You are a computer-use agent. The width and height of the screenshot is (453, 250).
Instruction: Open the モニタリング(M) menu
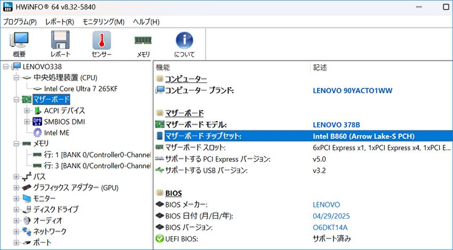tap(103, 22)
